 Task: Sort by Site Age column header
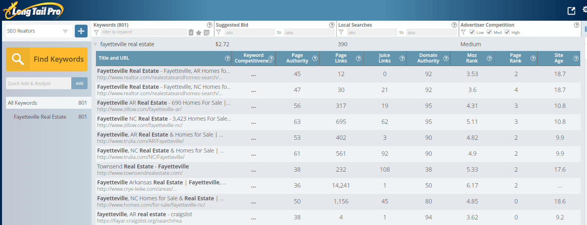click(559, 58)
